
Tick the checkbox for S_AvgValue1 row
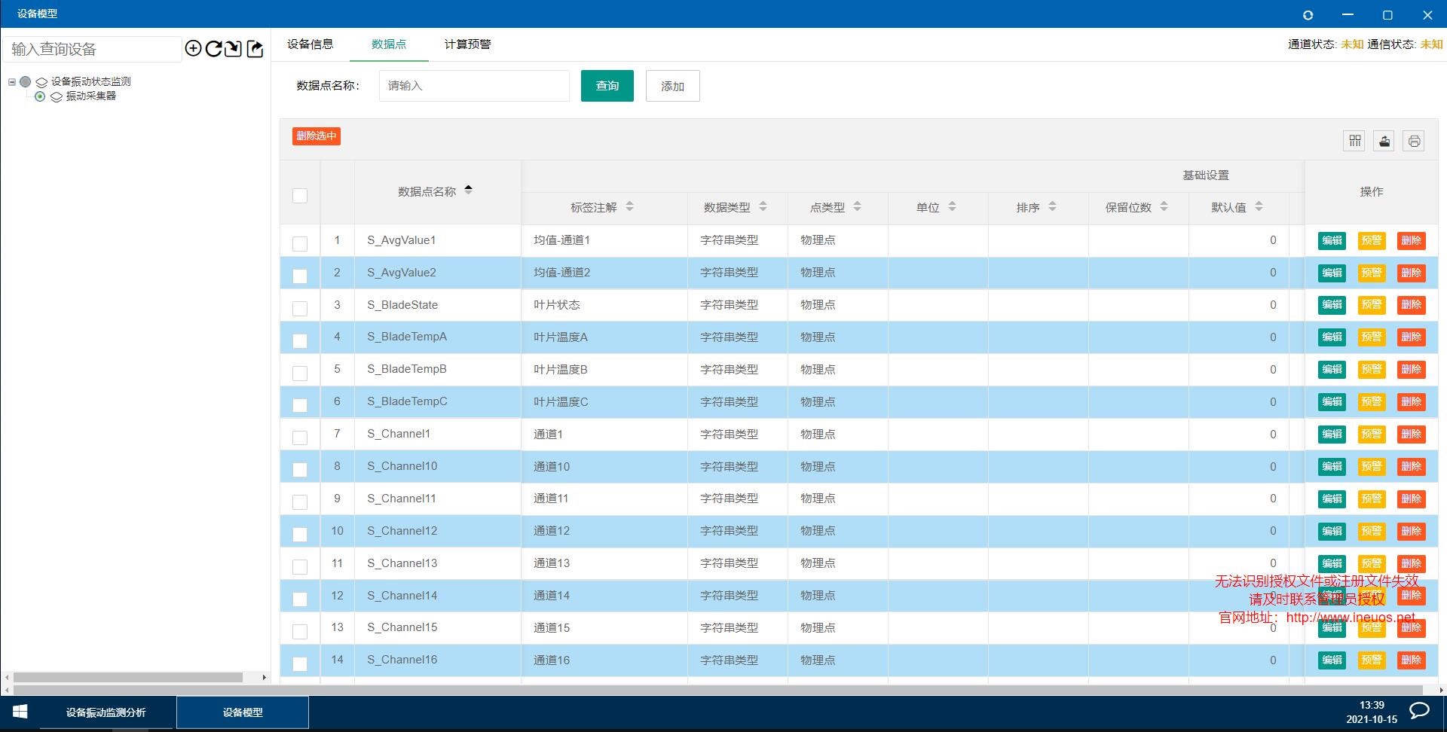coord(300,243)
